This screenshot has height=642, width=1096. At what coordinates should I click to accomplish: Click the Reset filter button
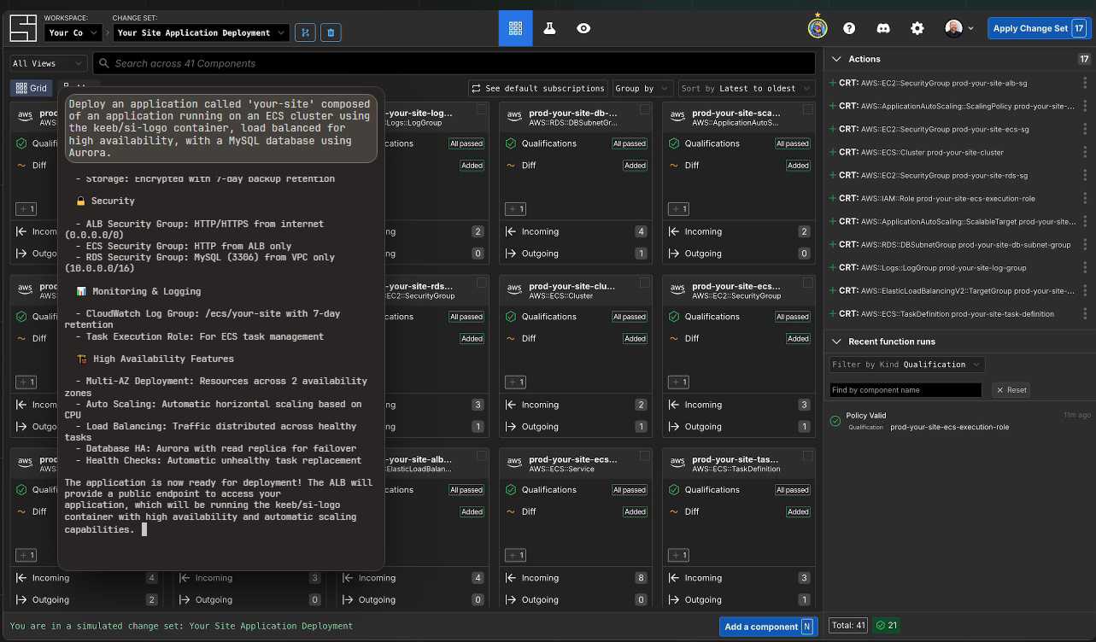[1011, 389]
